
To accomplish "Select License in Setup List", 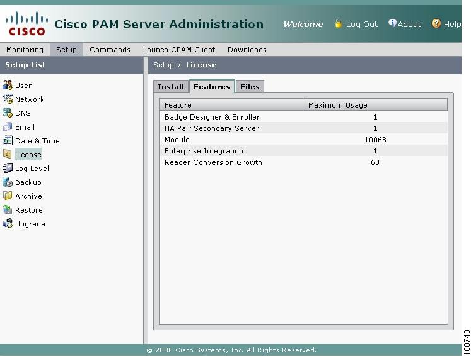I will point(28,155).
